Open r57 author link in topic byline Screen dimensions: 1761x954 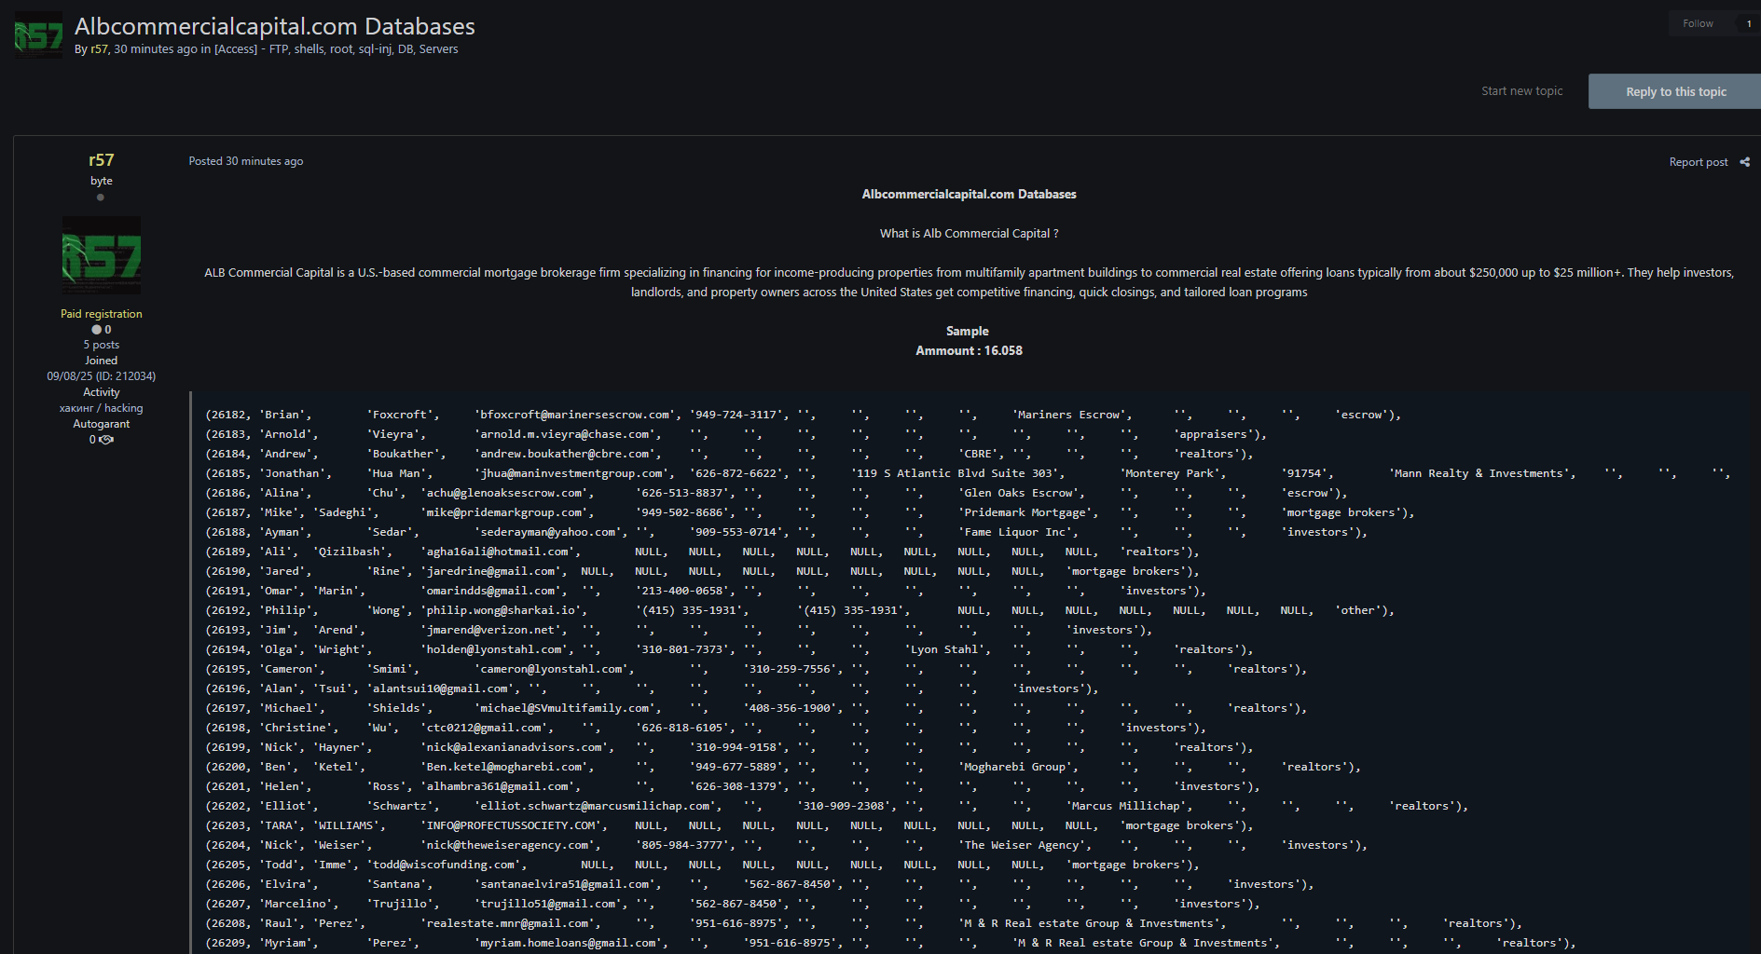(99, 49)
